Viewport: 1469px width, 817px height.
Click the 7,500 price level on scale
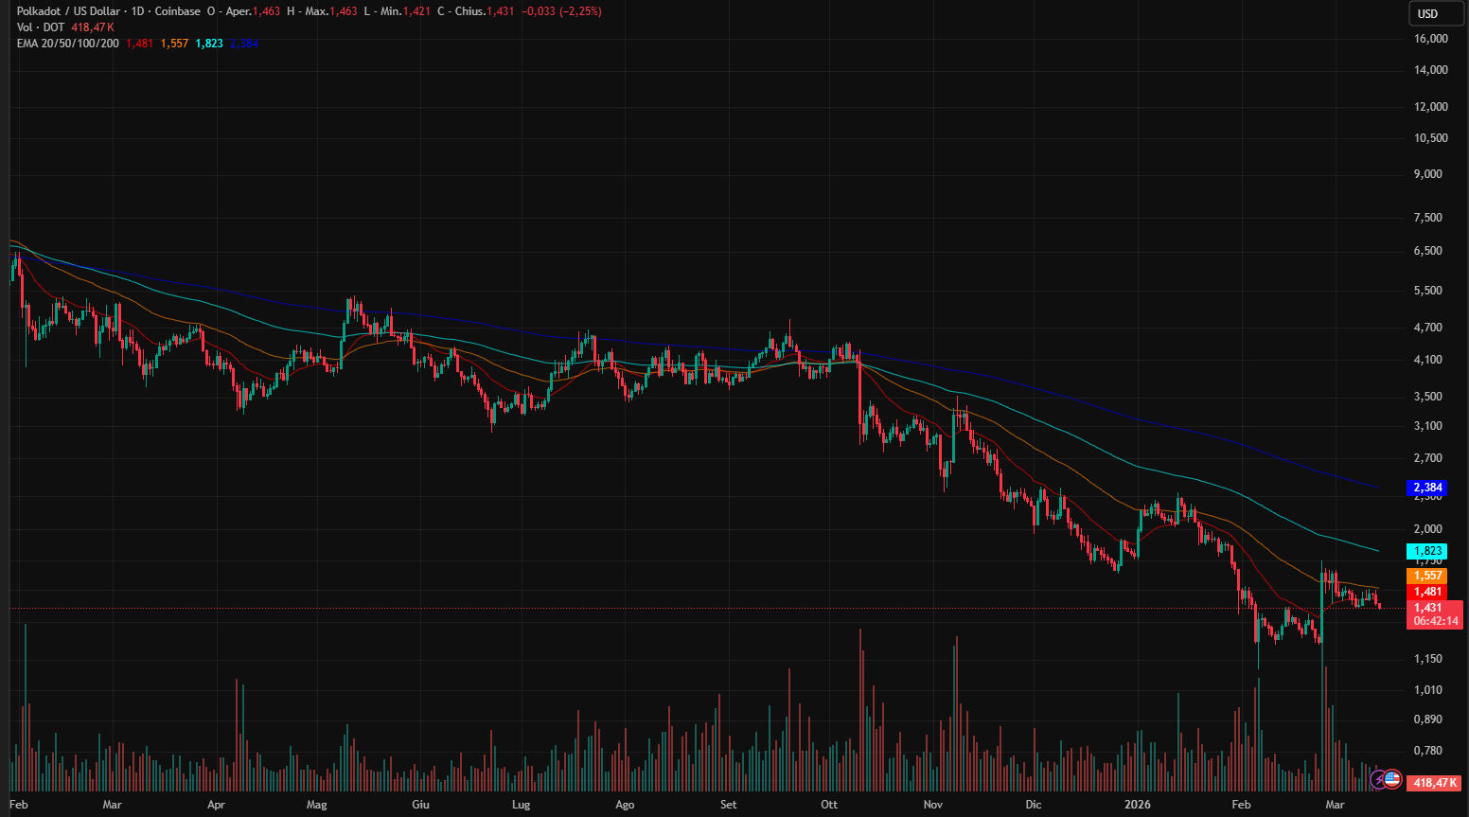1428,218
